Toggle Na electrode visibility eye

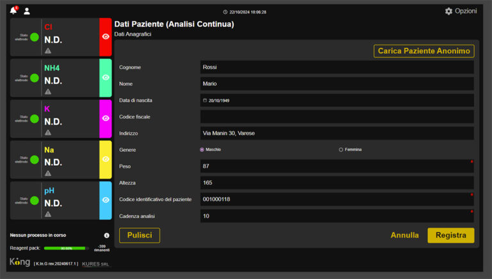(x=106, y=159)
